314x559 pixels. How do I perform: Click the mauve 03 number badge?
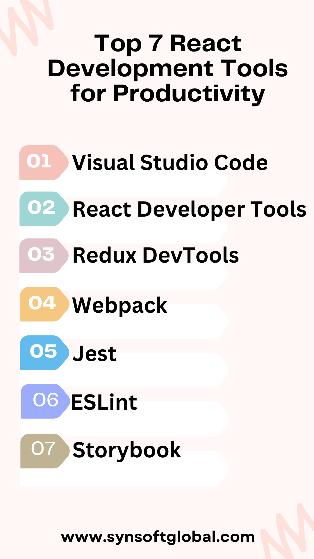(x=44, y=256)
